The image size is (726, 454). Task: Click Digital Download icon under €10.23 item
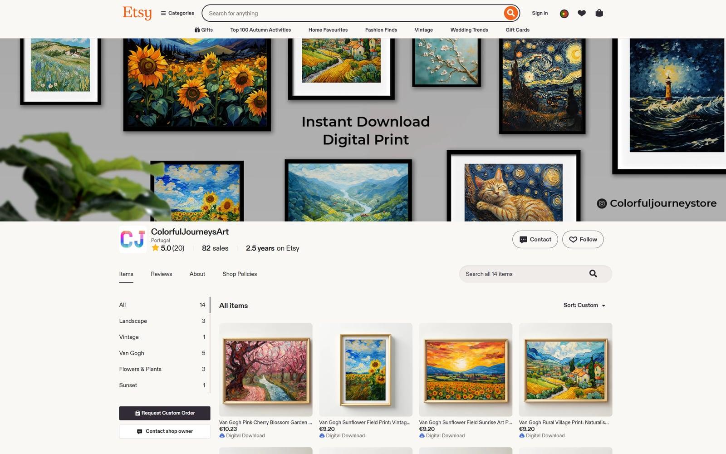point(222,436)
